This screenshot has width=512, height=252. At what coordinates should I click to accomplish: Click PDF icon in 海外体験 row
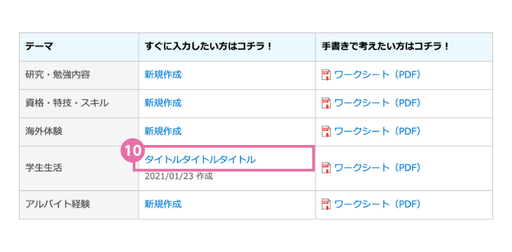pos(326,131)
